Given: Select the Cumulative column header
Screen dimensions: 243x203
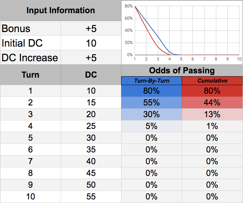Looking at the screenshot, I should click(x=212, y=81).
